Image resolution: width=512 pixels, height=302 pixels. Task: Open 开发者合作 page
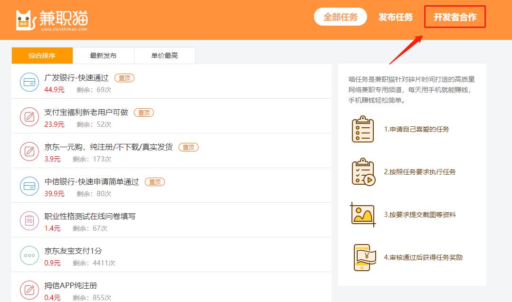click(x=455, y=17)
